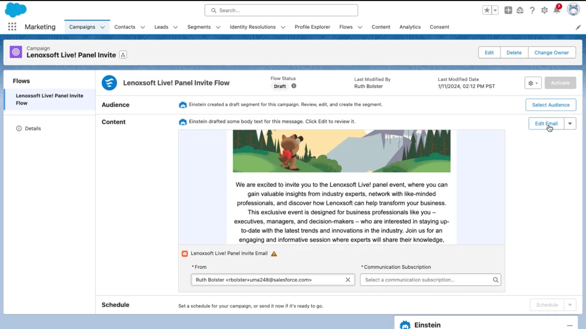Image resolution: width=586 pixels, height=329 pixels.
Task: Select Lenoxsoft Live! Panel Invite Flow in sidebar
Action: [x=49, y=99]
